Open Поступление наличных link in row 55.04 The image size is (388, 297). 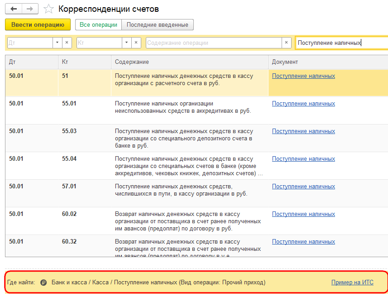click(x=304, y=158)
